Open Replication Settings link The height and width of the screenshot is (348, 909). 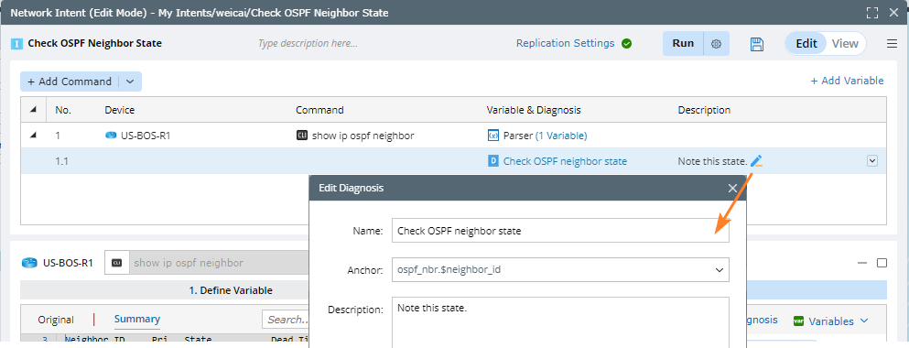(565, 43)
